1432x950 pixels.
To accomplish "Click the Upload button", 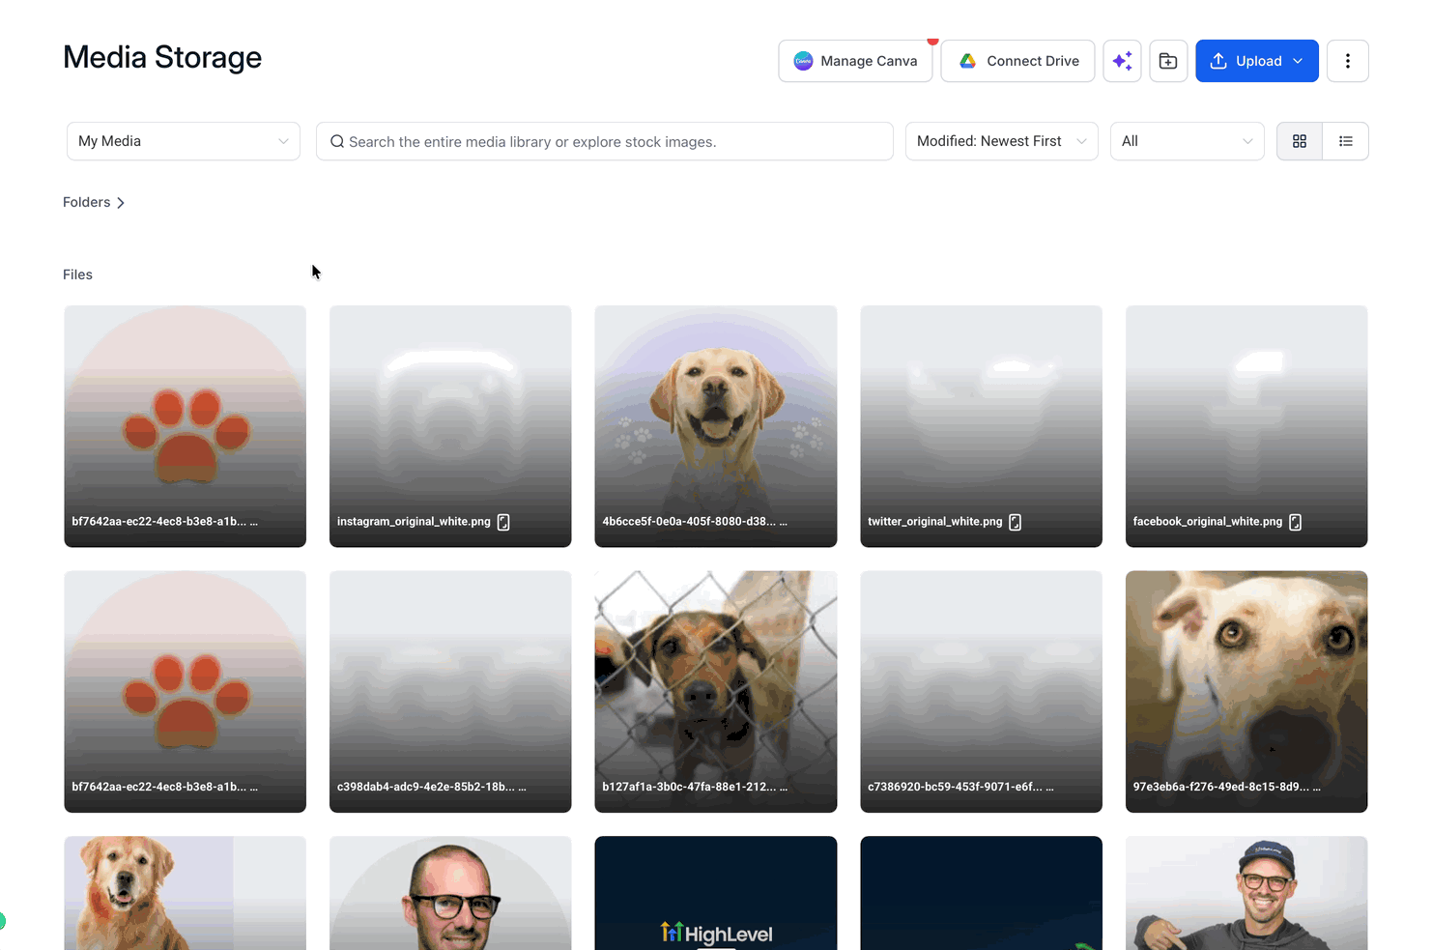I will click(x=1256, y=61).
